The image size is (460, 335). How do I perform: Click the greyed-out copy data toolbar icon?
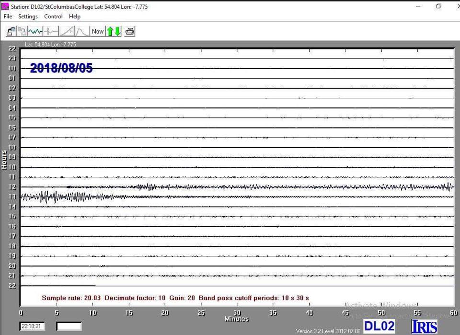click(x=22, y=32)
